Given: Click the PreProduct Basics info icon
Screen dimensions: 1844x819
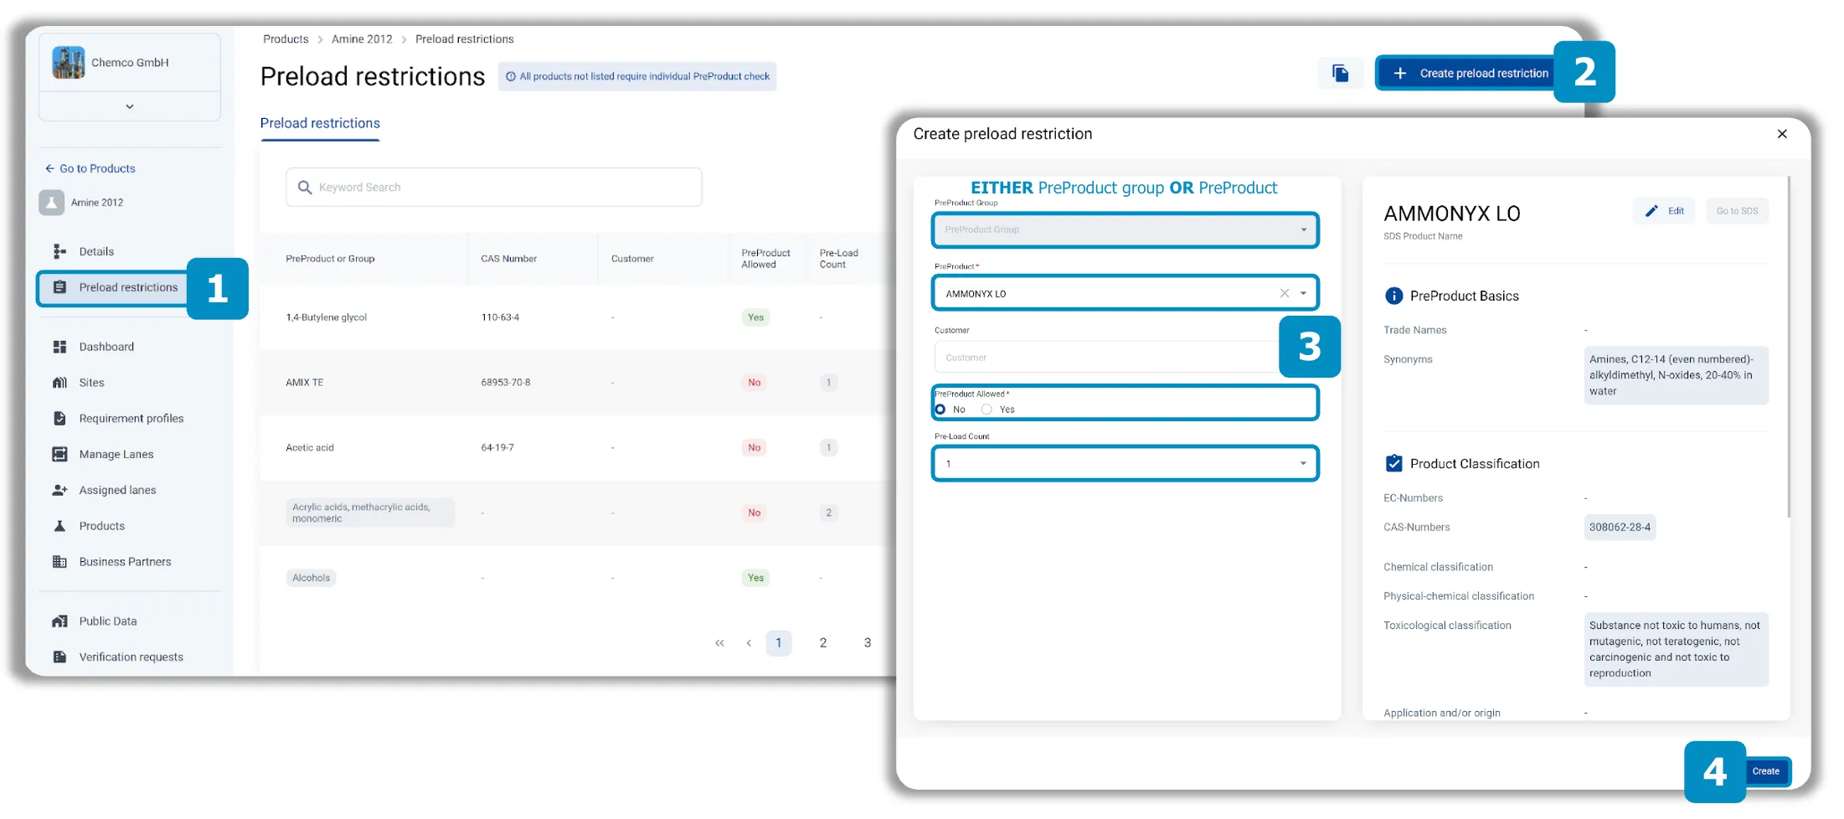Looking at the screenshot, I should pyautogui.click(x=1393, y=296).
